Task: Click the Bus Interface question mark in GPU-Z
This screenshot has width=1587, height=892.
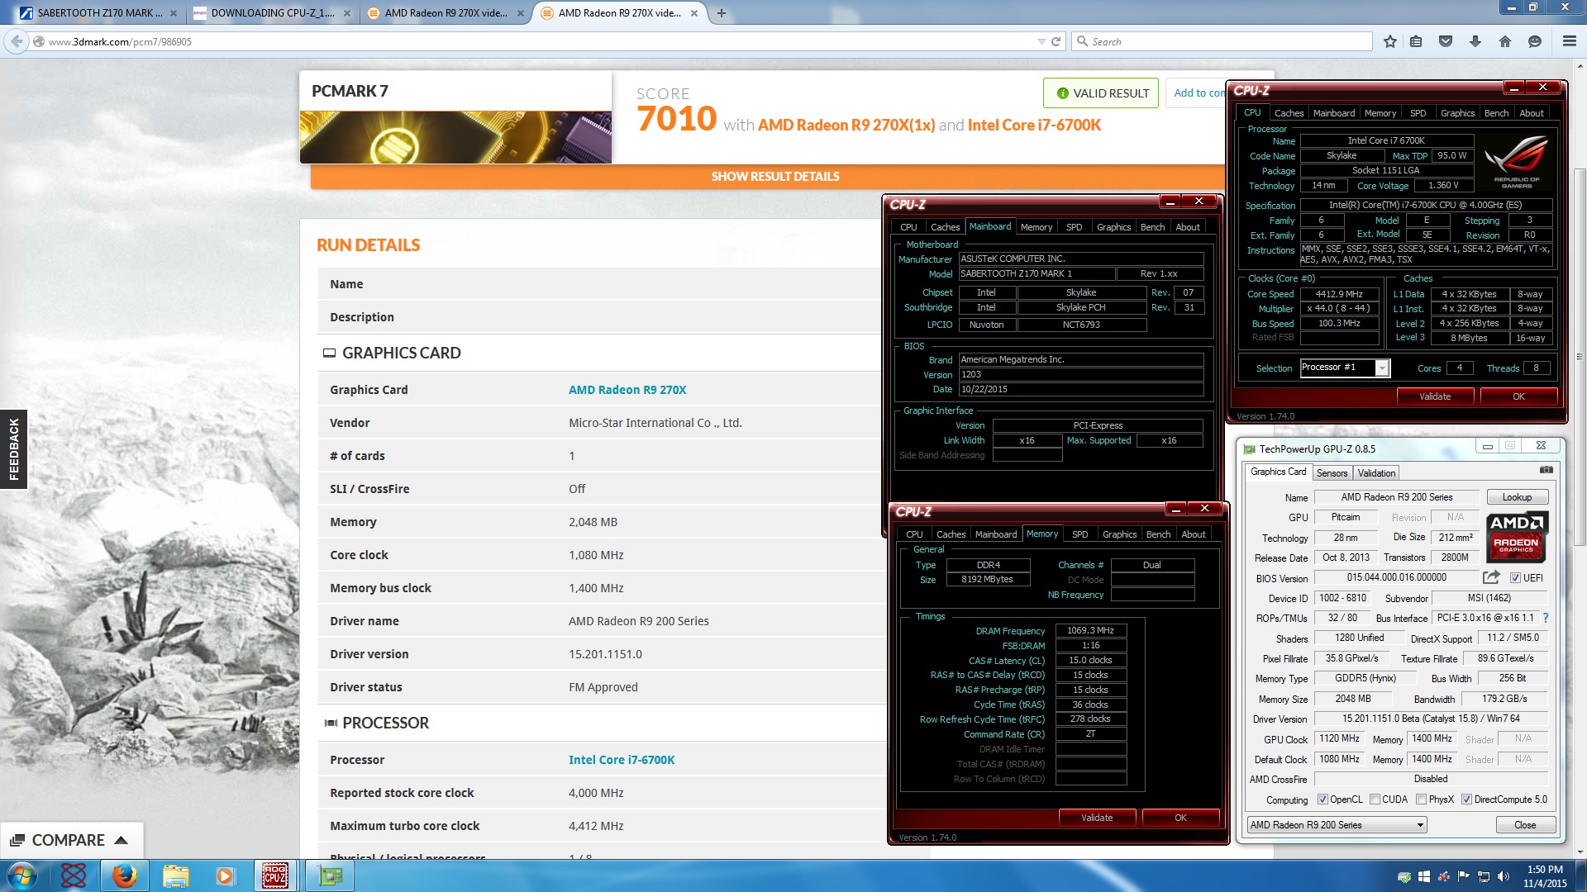Action: point(1545,618)
